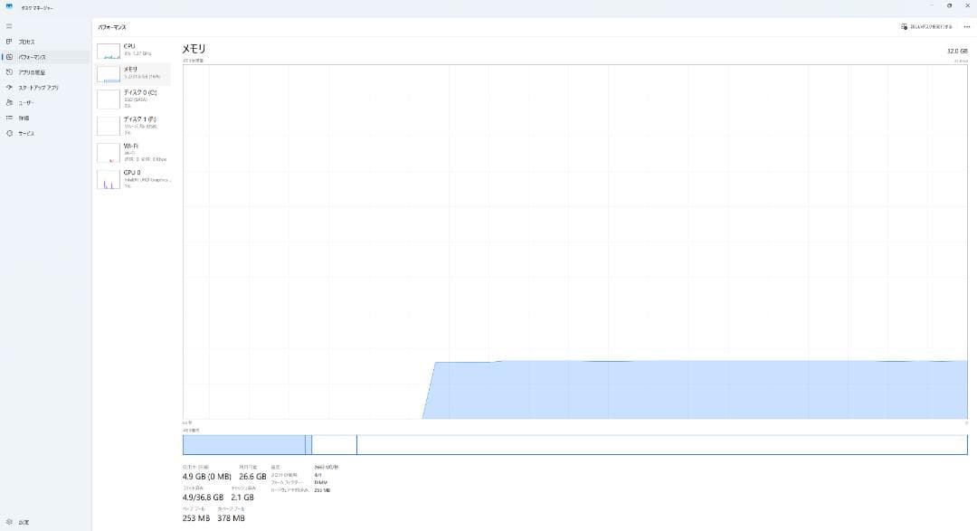
Task: Restore down the Task Manager window
Action: tap(949, 5)
